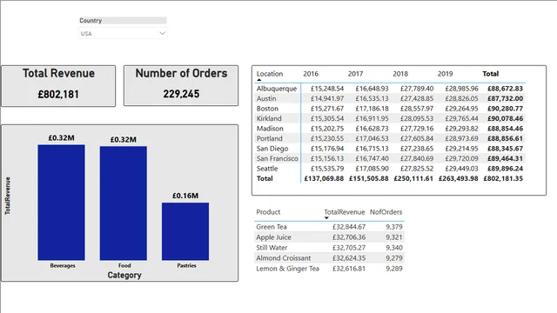Image resolution: width=557 pixels, height=313 pixels.
Task: Click the sort arrow under Location header
Action: pyautogui.click(x=259, y=80)
